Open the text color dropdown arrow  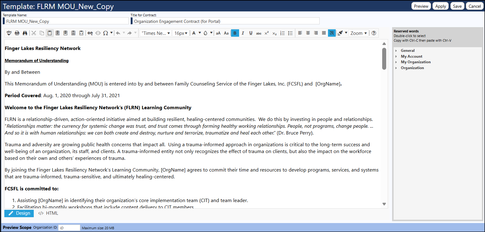click(x=200, y=33)
